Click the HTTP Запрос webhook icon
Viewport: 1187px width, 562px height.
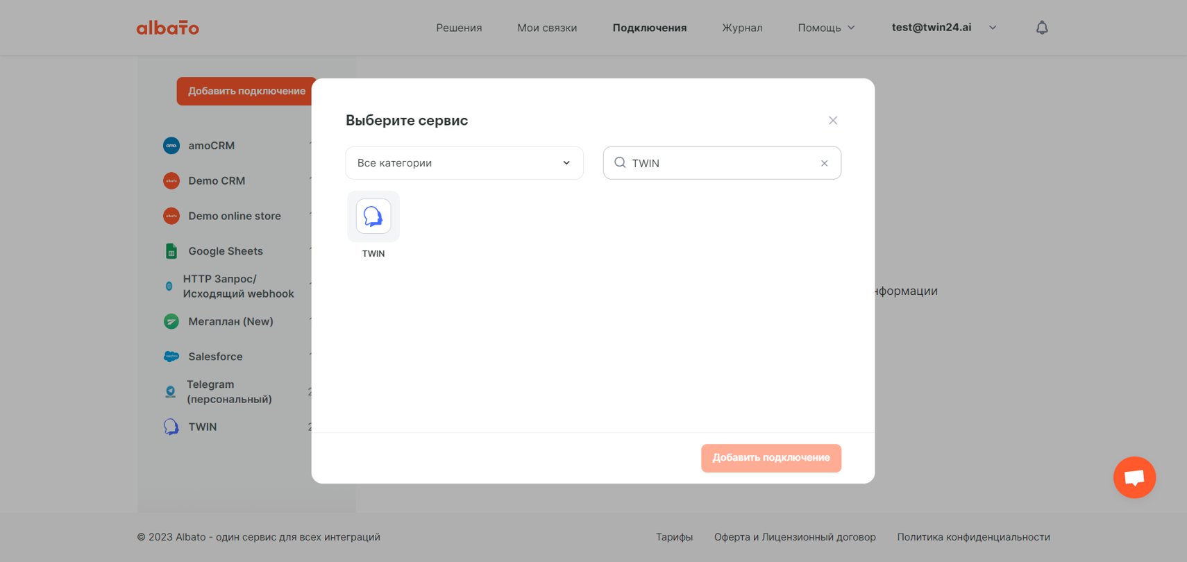click(169, 286)
